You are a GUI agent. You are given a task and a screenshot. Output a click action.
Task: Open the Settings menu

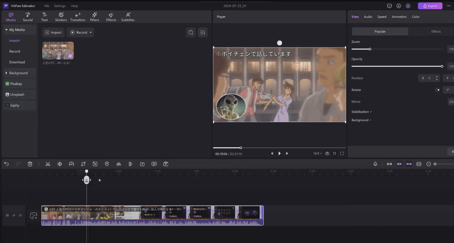pyautogui.click(x=60, y=6)
